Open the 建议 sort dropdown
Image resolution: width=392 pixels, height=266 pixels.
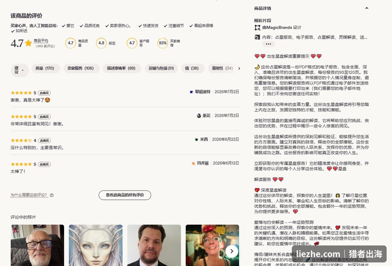20,70
